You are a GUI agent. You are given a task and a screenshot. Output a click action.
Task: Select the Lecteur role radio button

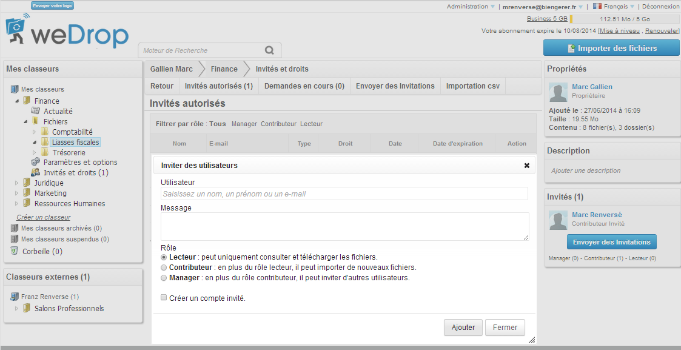163,257
